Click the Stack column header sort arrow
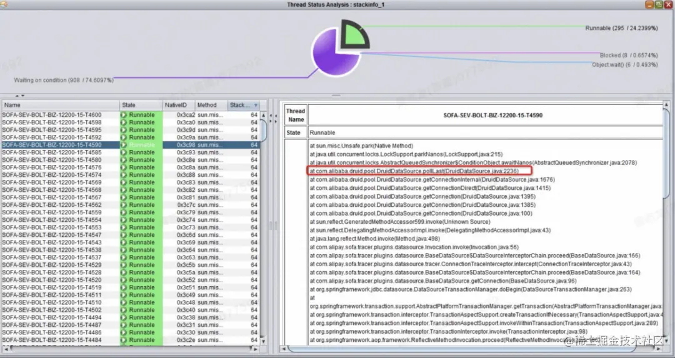This screenshot has width=675, height=358. (x=256, y=105)
